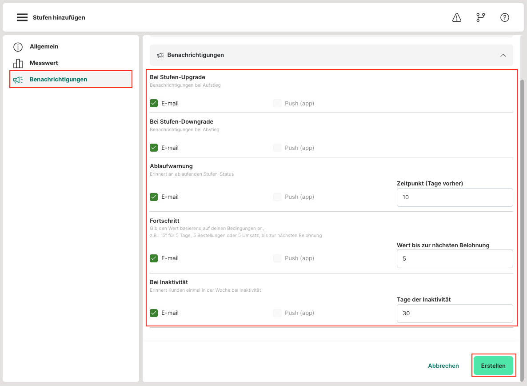Image resolution: width=527 pixels, height=386 pixels.
Task: Disable E-mail for Bei Inaktivität
Action: click(x=154, y=313)
